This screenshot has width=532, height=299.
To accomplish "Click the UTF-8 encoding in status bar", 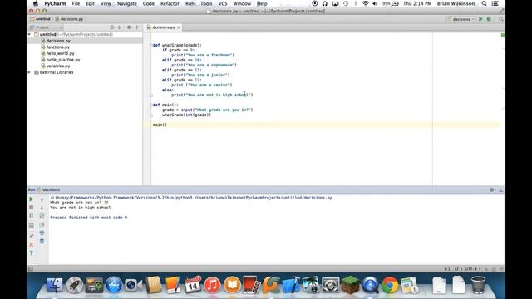I will coord(472,269).
